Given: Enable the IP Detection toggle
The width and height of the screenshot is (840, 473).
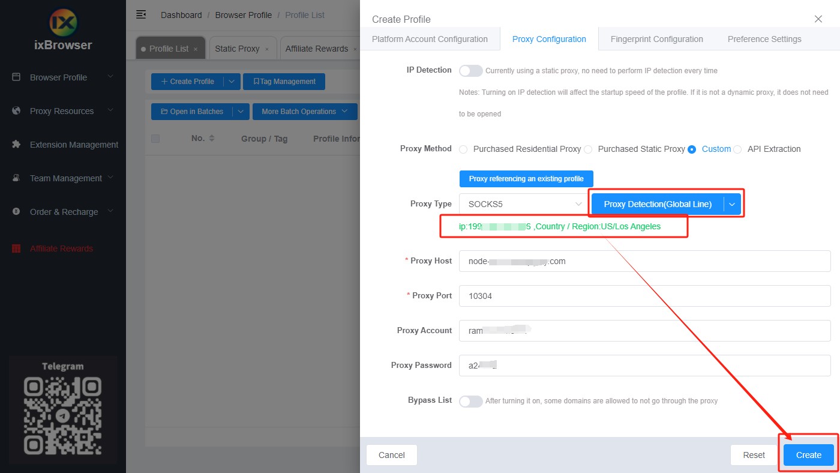Looking at the screenshot, I should (x=471, y=70).
